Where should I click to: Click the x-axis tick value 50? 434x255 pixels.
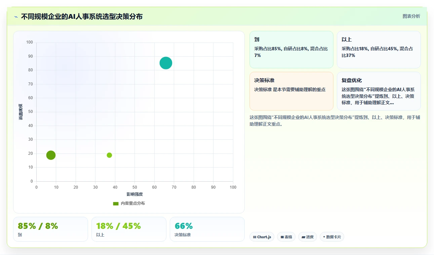135,187
